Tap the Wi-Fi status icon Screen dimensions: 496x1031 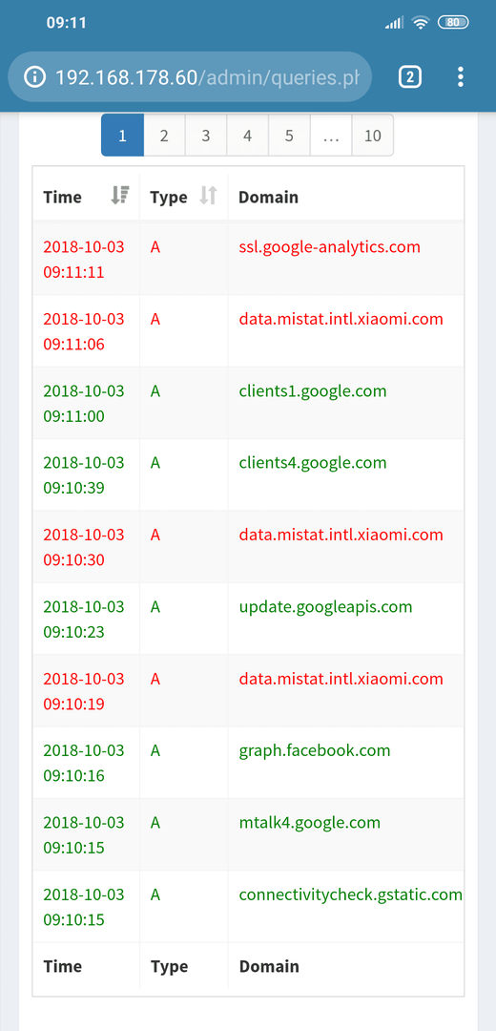click(x=420, y=22)
